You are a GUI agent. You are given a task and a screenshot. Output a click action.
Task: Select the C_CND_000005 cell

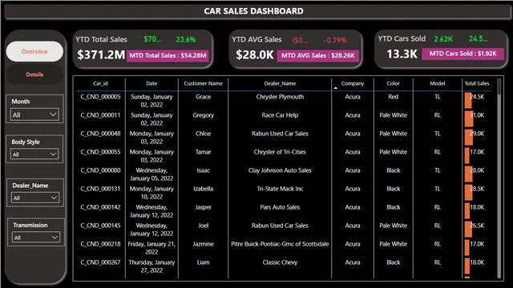(x=100, y=97)
